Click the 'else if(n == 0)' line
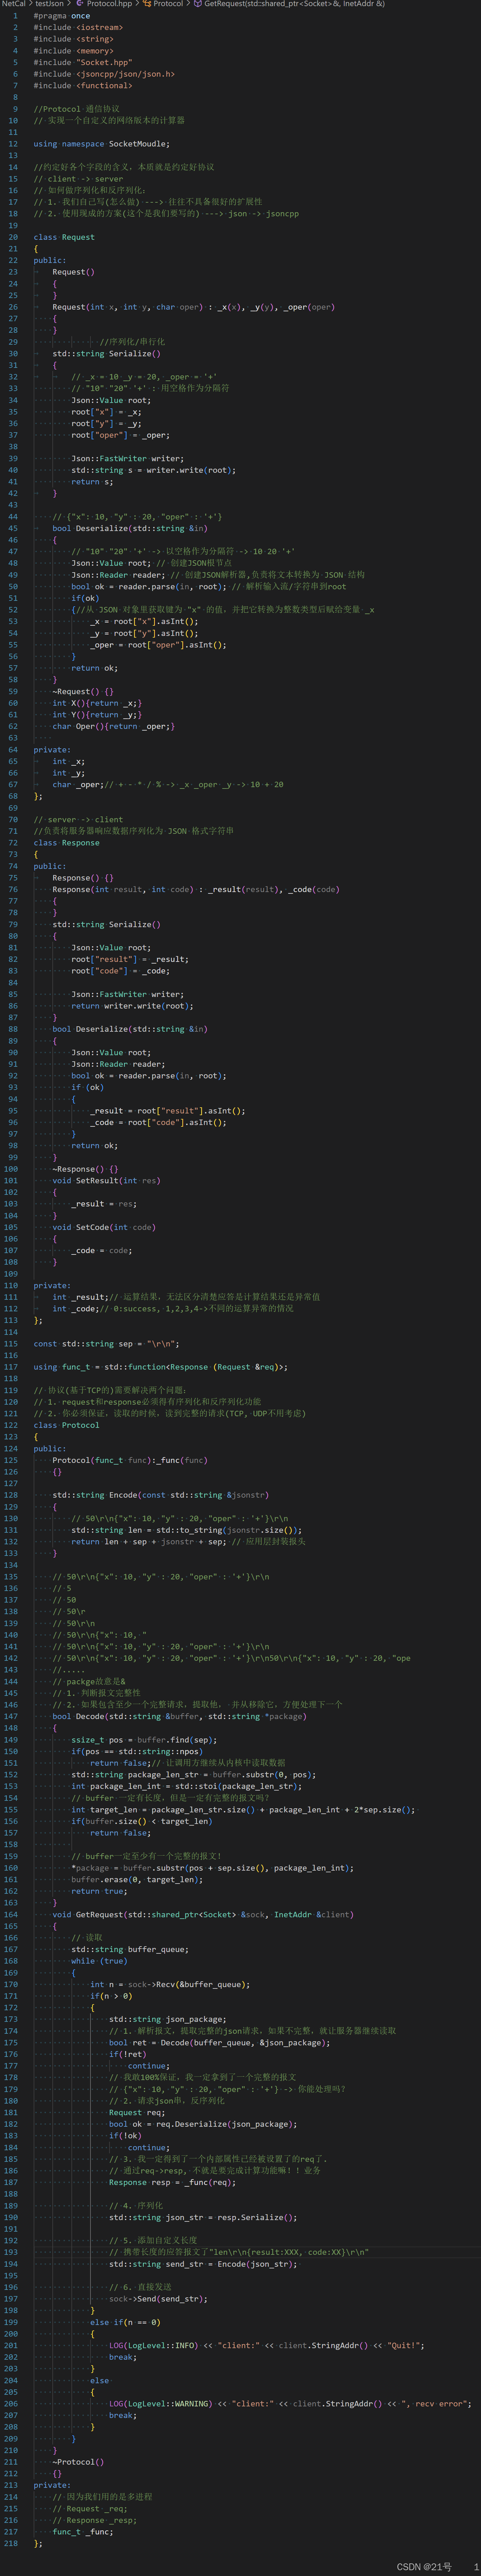This screenshot has height=2576, width=481. [x=126, y=2322]
